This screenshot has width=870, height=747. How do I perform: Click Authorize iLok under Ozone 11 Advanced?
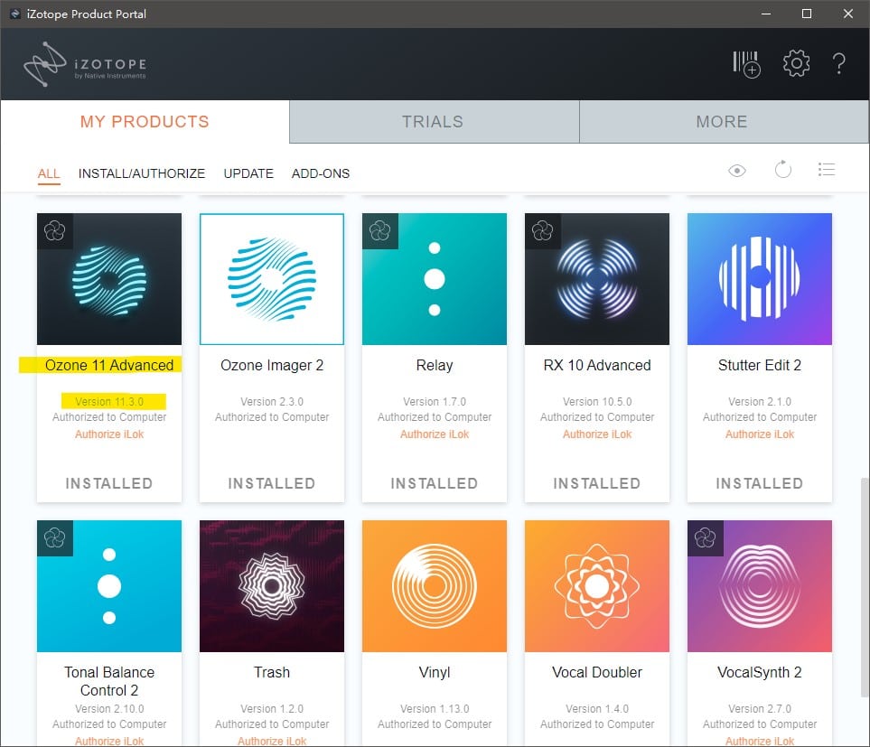(109, 434)
